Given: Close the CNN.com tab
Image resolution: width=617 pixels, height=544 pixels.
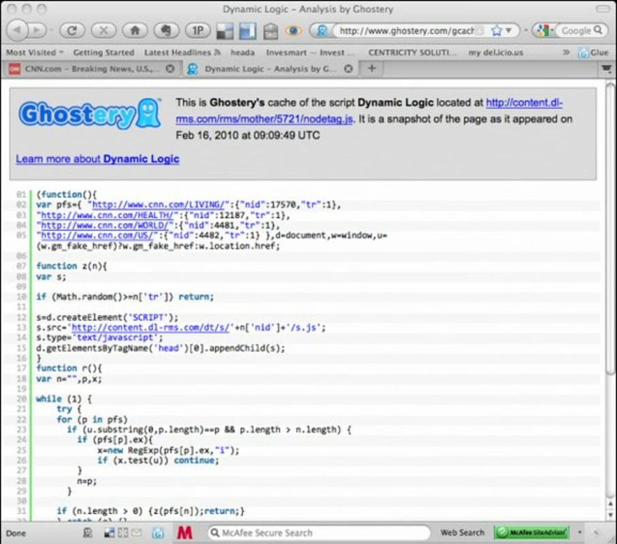Looking at the screenshot, I should pyautogui.click(x=170, y=69).
